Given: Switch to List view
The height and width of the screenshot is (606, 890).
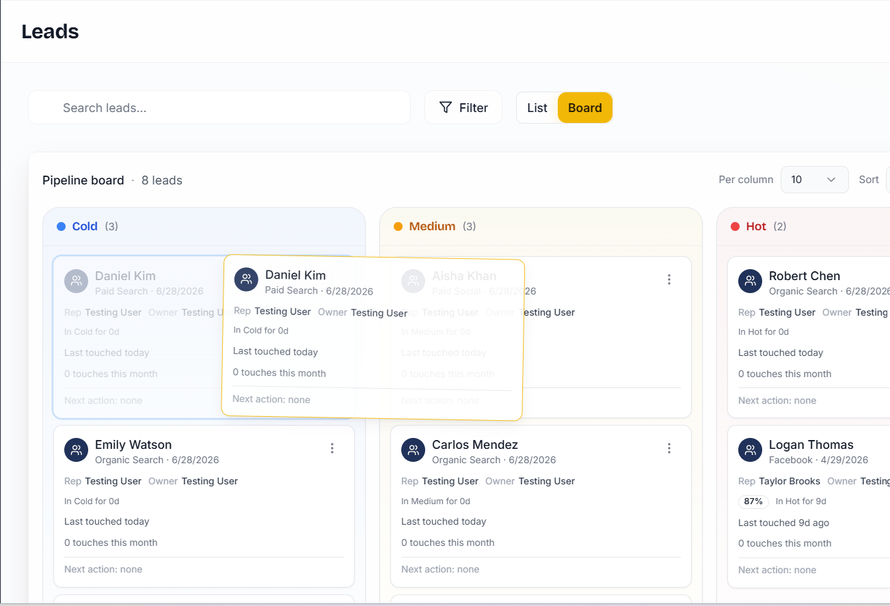Looking at the screenshot, I should pos(537,108).
